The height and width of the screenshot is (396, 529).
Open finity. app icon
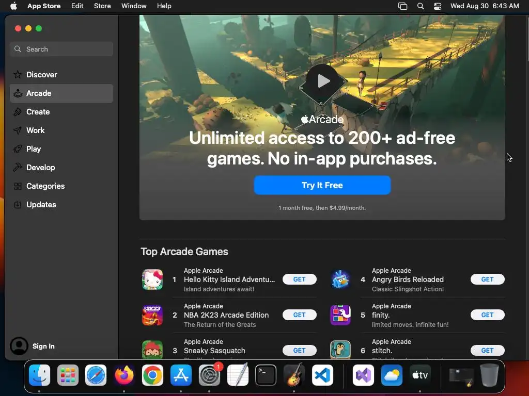click(x=340, y=315)
